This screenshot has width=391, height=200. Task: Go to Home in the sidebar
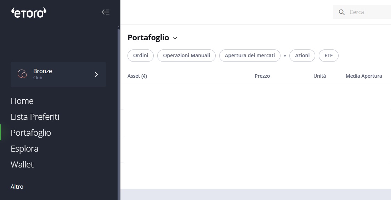click(x=22, y=101)
